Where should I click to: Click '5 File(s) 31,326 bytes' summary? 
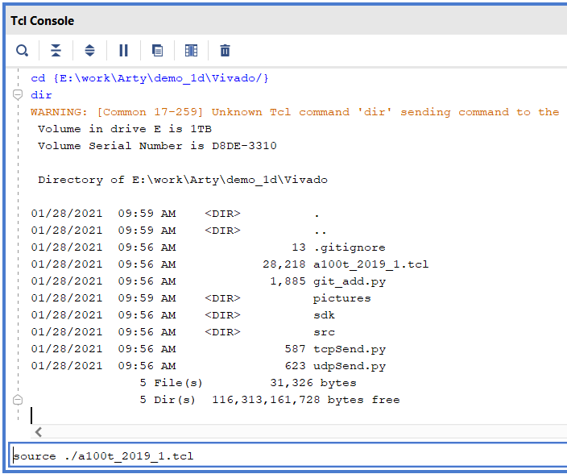pyautogui.click(x=248, y=383)
